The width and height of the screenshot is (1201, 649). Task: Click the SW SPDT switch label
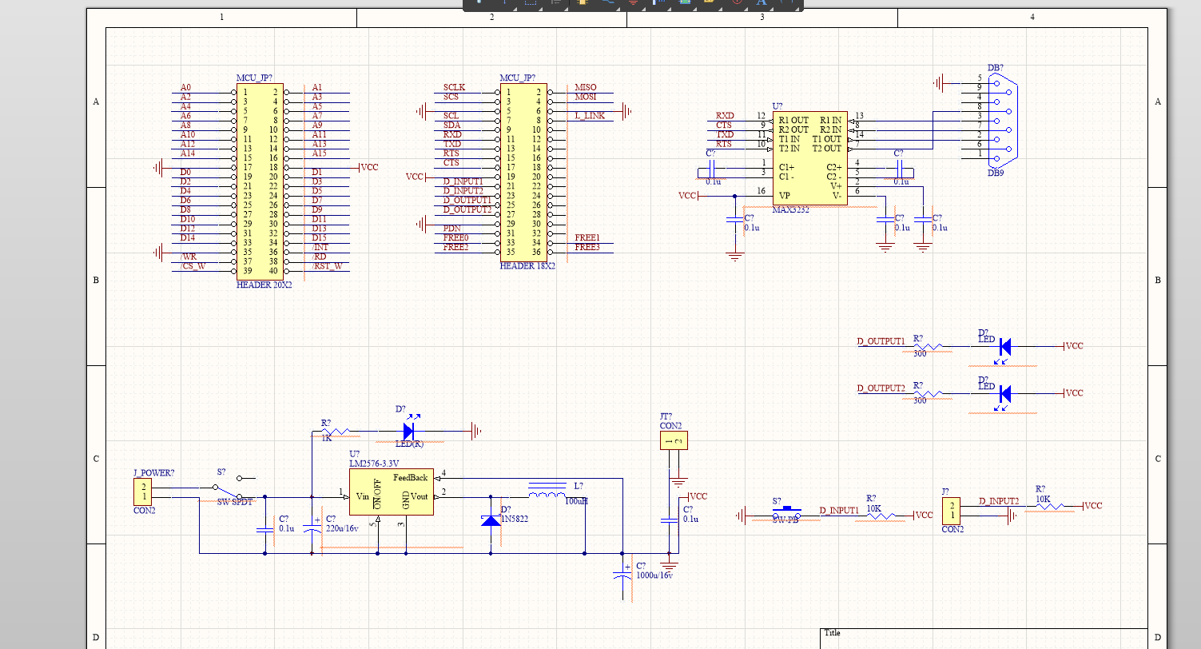[x=235, y=502]
